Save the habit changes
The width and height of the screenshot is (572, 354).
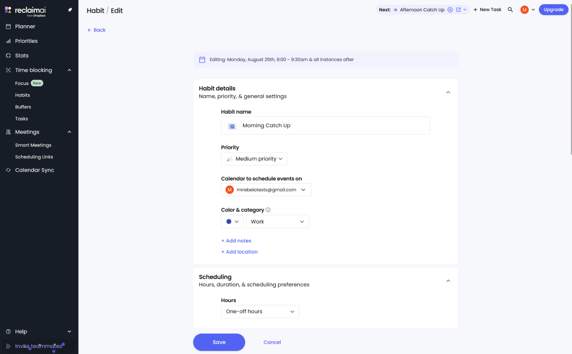tap(219, 342)
